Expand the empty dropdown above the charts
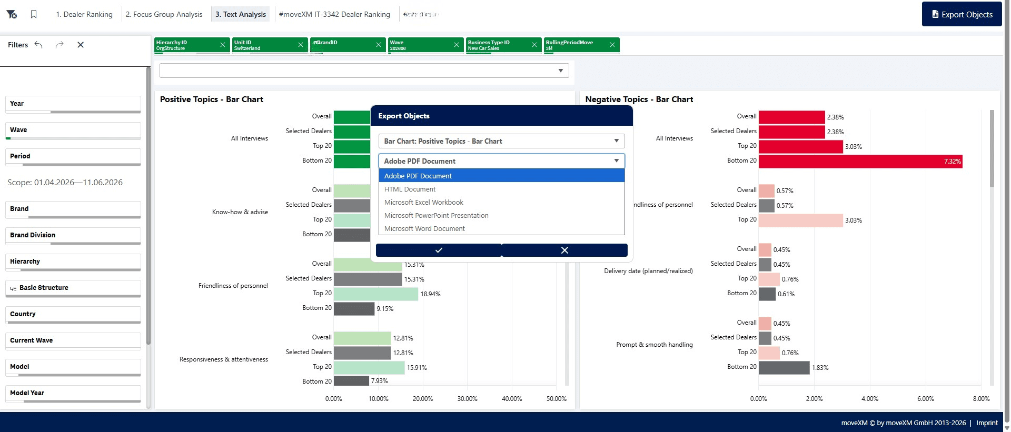 (364, 71)
